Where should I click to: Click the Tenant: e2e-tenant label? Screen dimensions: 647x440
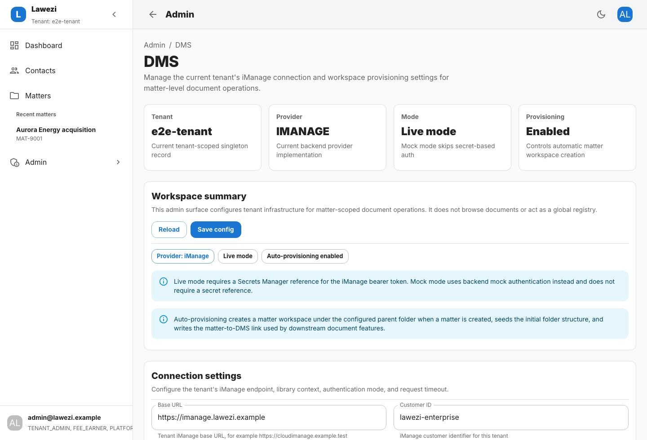(x=56, y=21)
